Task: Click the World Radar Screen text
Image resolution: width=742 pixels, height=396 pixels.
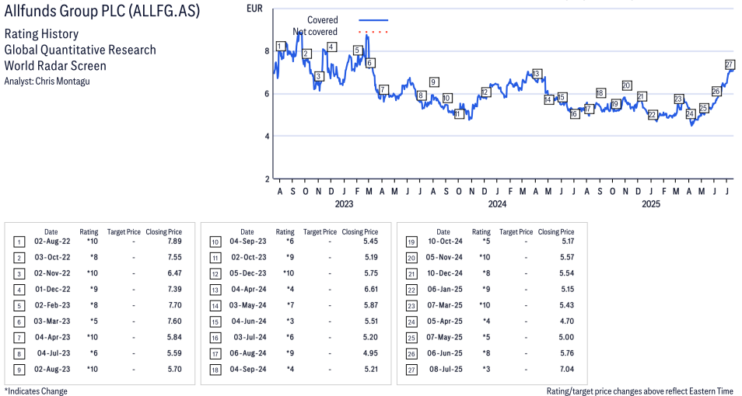Action: point(55,65)
